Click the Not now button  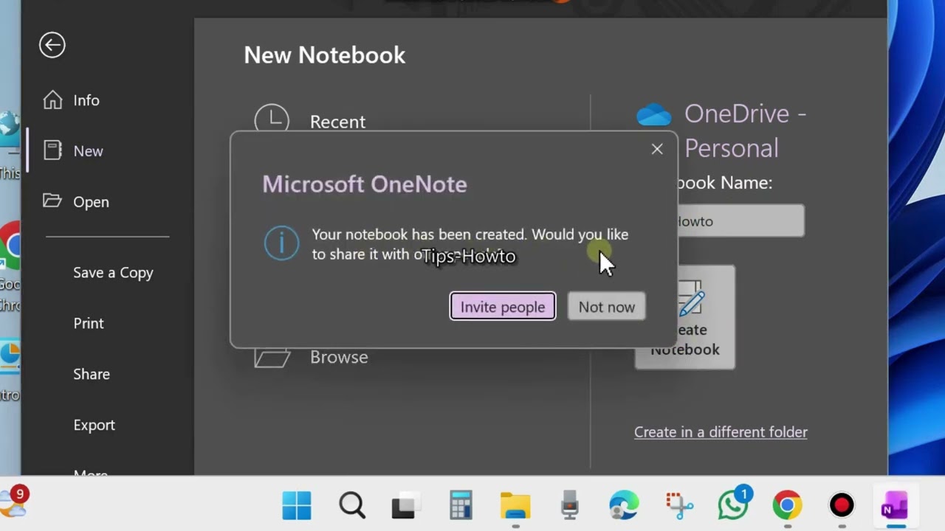pos(607,307)
